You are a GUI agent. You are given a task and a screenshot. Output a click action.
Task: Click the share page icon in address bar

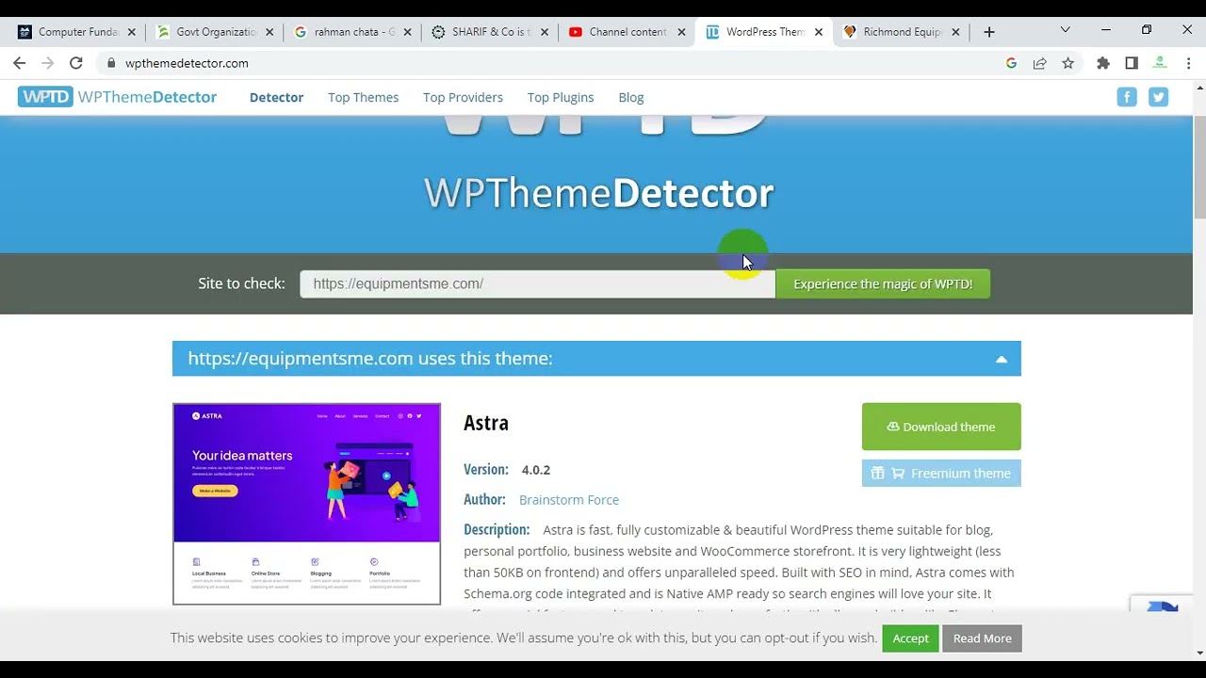tap(1039, 63)
